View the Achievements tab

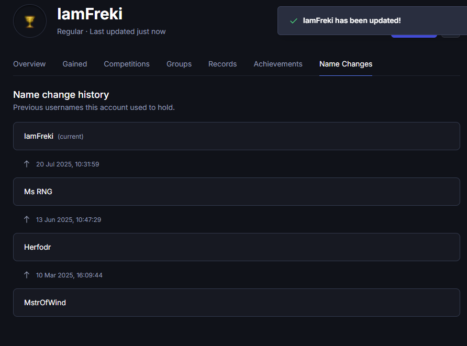(x=278, y=64)
